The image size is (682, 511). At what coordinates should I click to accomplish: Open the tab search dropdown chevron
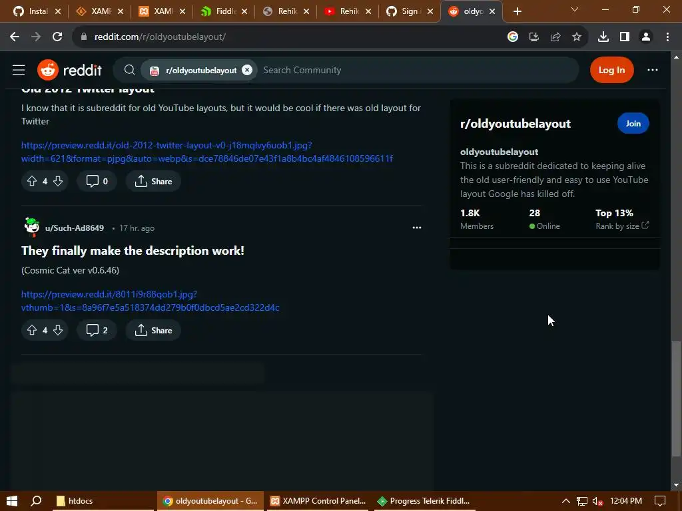click(575, 9)
